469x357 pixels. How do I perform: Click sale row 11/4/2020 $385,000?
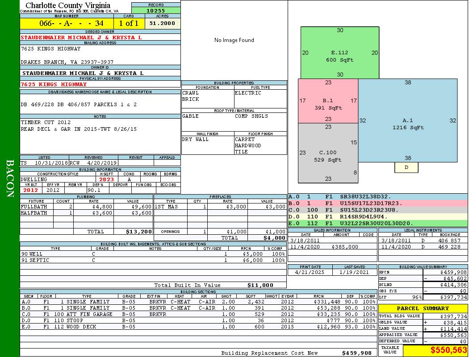tap(332, 247)
